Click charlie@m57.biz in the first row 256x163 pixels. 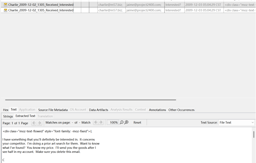[110, 5]
